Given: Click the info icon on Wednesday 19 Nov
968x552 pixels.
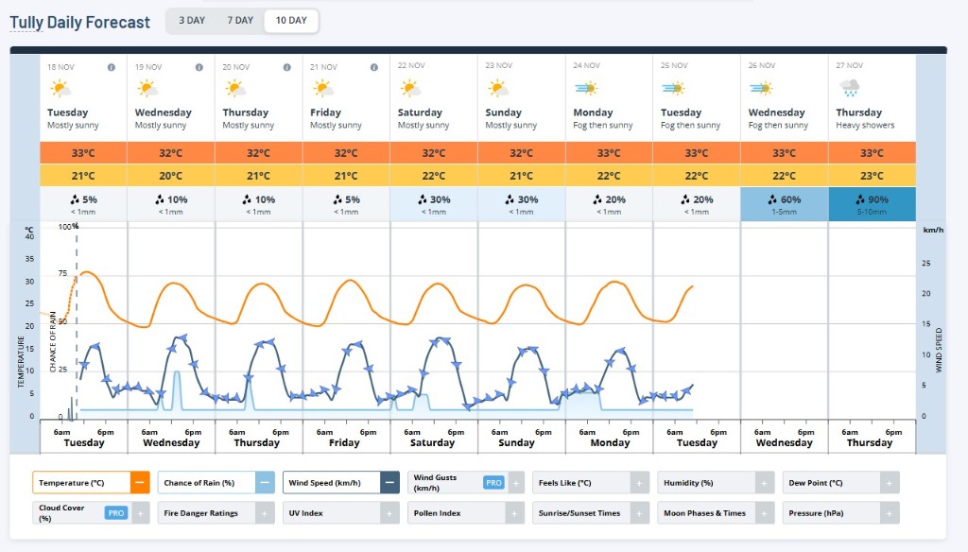Looking at the screenshot, I should tap(199, 67).
